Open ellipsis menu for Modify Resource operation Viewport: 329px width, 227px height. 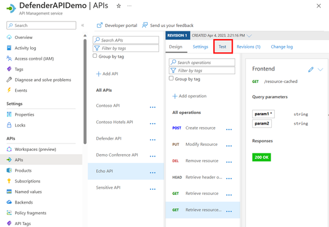coord(229,146)
